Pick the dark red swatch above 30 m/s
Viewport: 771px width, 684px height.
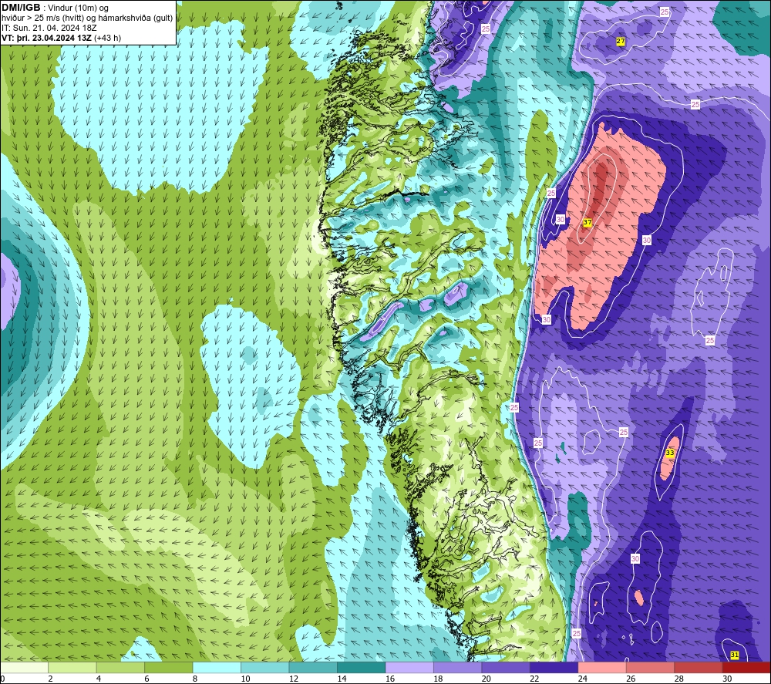747,667
